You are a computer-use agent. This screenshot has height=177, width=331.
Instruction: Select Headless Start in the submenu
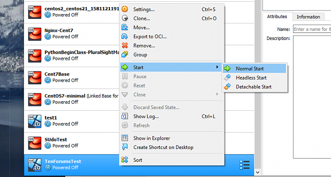pos(255,78)
